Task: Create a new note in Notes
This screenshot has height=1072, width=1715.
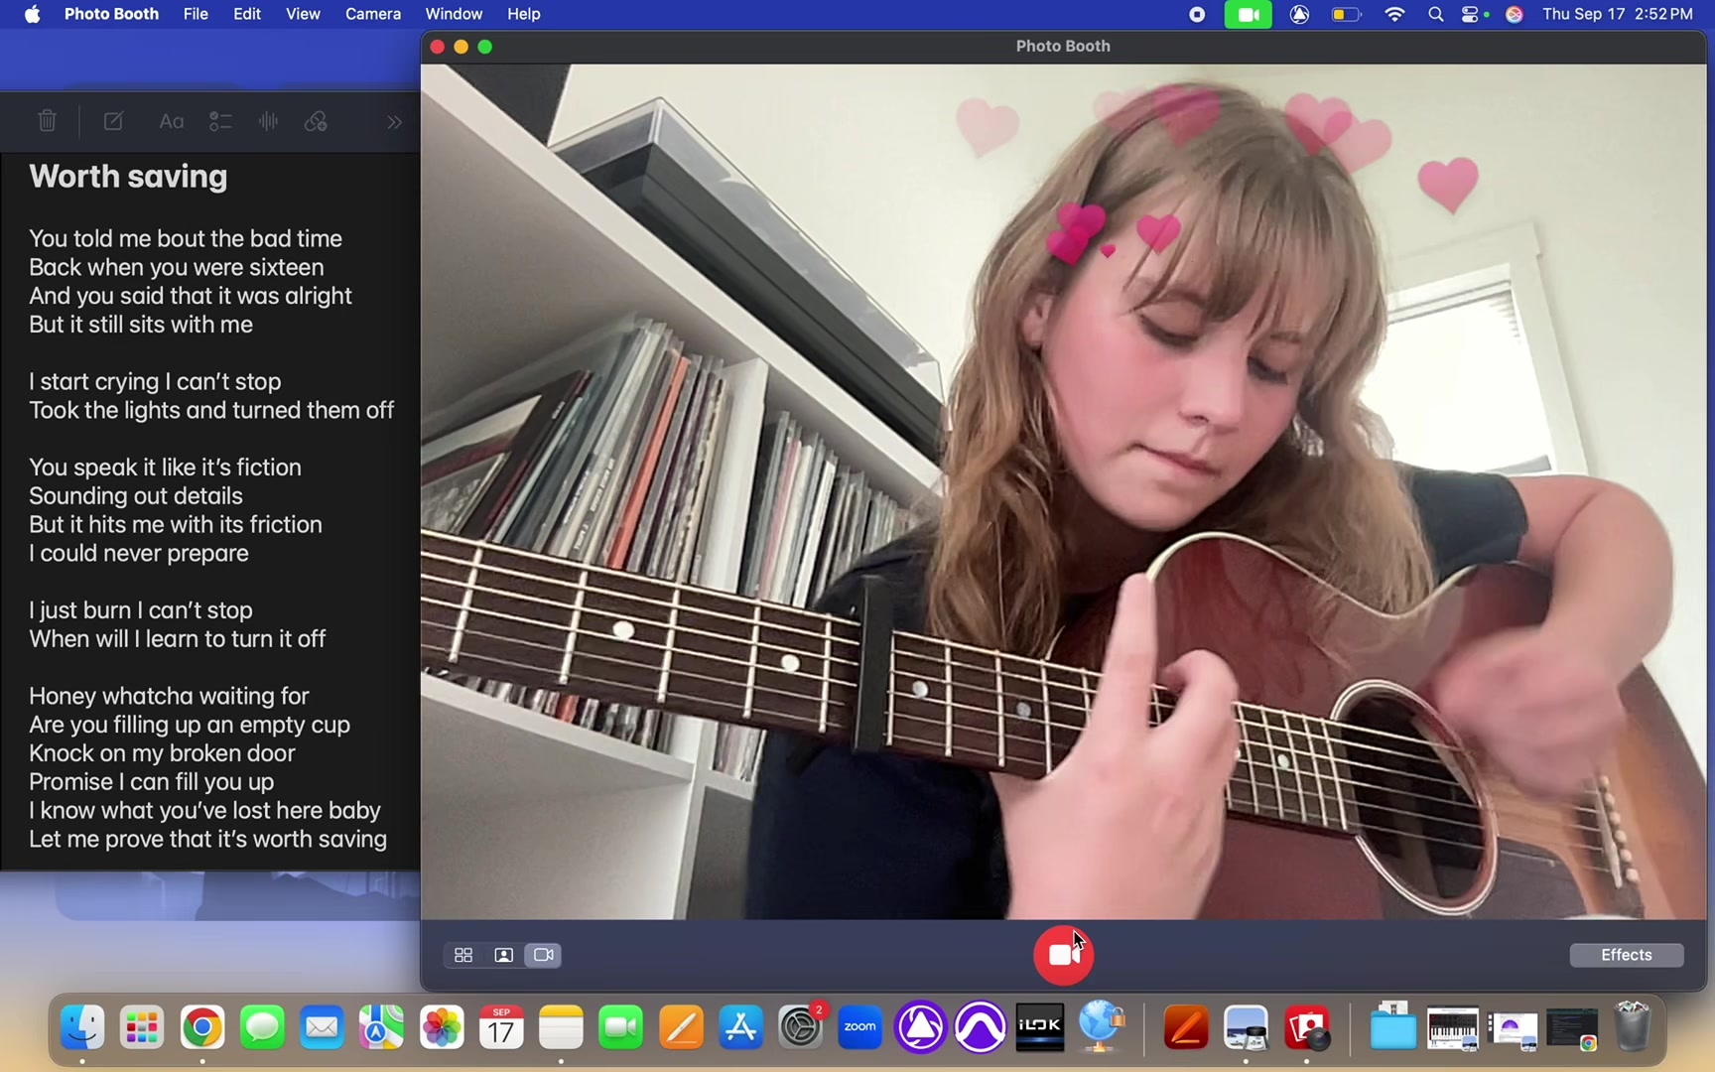Action: (x=113, y=121)
